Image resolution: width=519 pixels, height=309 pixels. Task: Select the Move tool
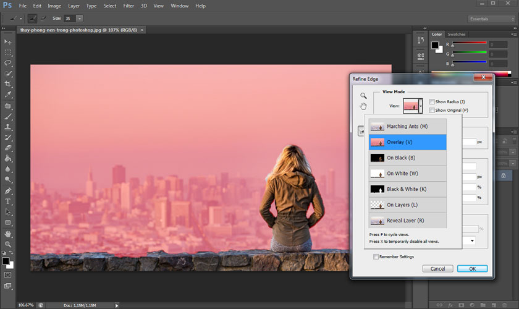[x=8, y=42]
